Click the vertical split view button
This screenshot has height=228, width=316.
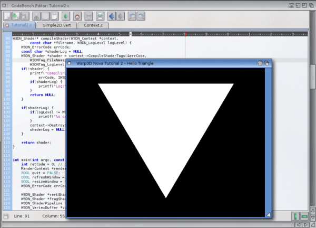295,216
